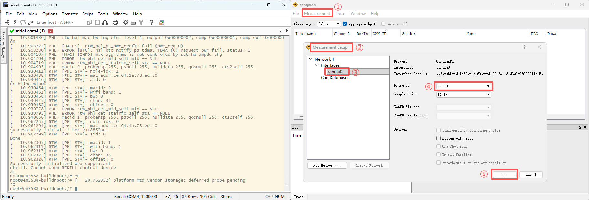Click the Reconnect arrows icon in SecureCRT

coord(23,22)
